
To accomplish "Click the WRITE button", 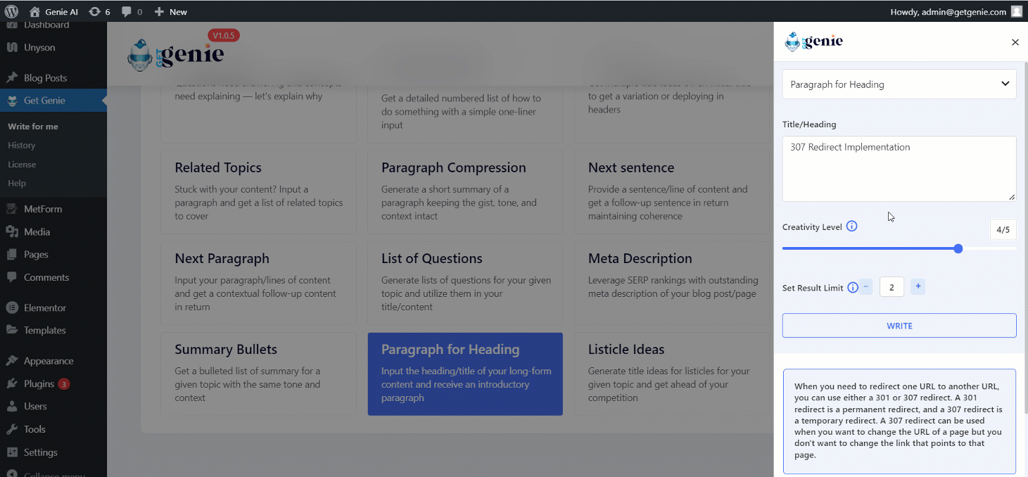I will click(x=899, y=326).
